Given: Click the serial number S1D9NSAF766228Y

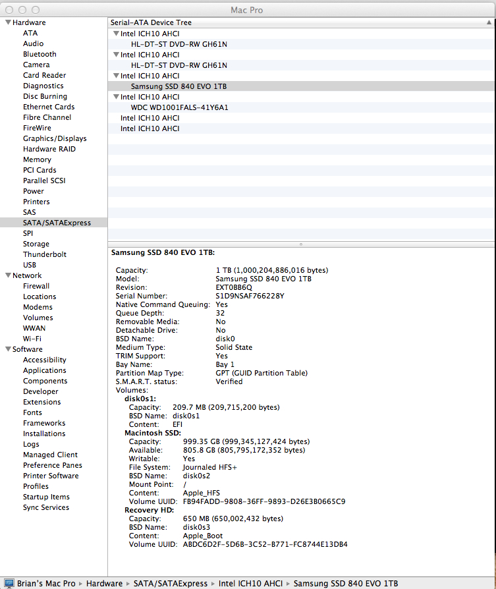Looking at the screenshot, I should click(x=250, y=296).
